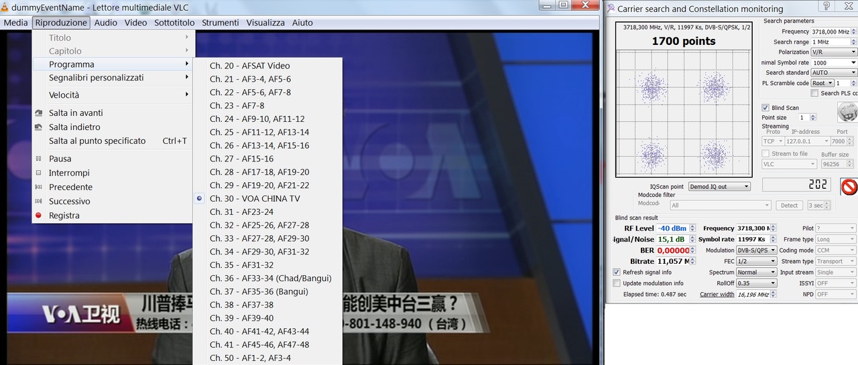
Task: Select Ch. 20 - AFSAT Video
Action: pos(267,66)
